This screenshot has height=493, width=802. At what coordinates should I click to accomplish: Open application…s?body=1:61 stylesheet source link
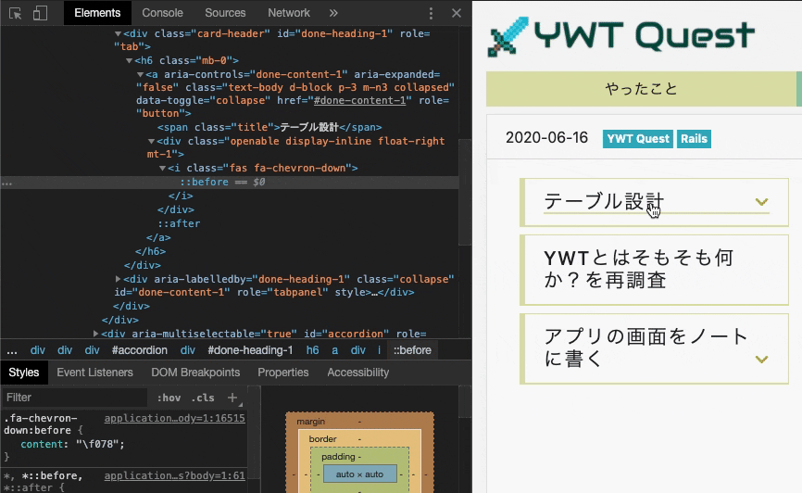[x=174, y=475]
